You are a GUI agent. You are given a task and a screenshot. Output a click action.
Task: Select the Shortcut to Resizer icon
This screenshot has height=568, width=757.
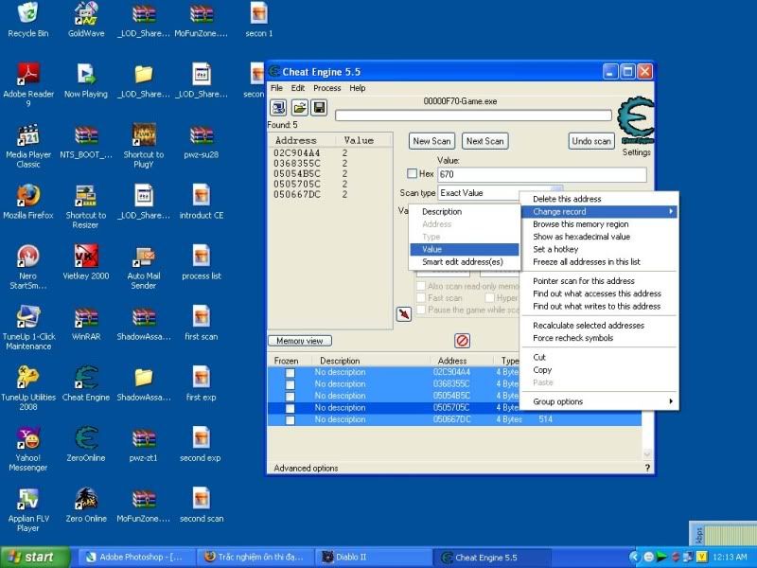(86, 206)
